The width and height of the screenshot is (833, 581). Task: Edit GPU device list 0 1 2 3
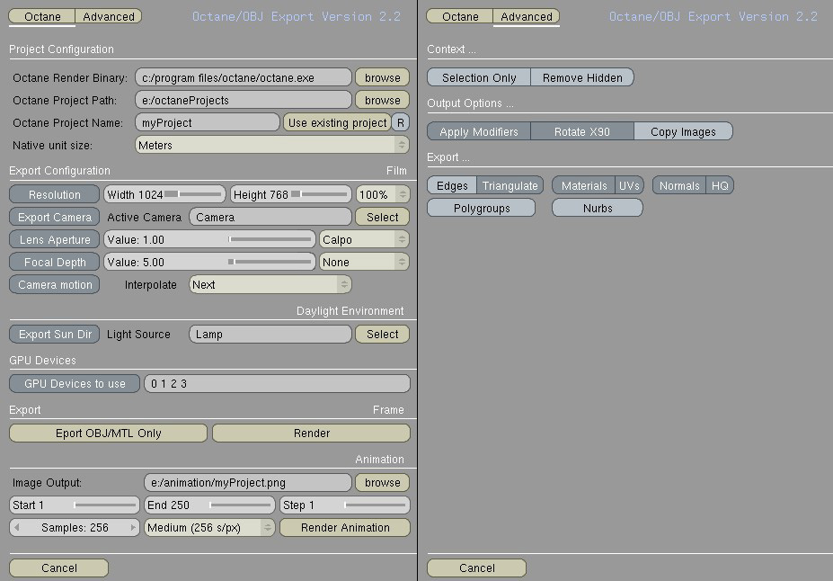(277, 383)
